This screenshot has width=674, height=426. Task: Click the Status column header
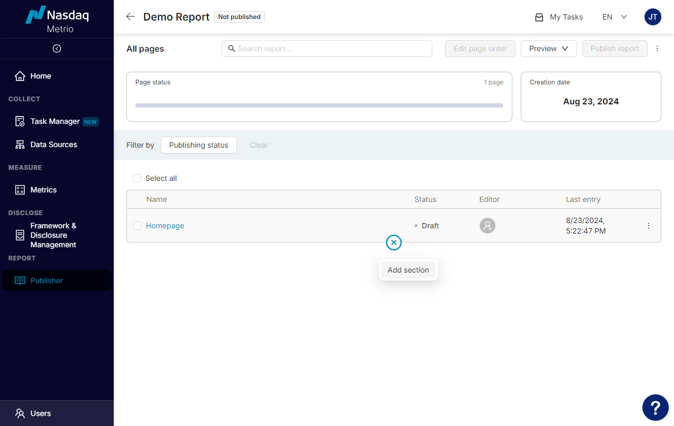tap(425, 199)
